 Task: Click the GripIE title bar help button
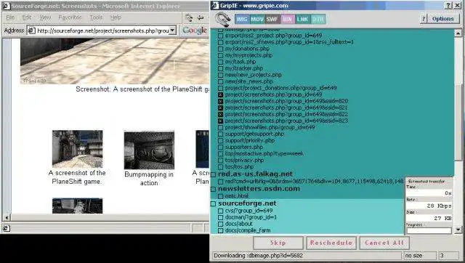pyautogui.click(x=448, y=6)
